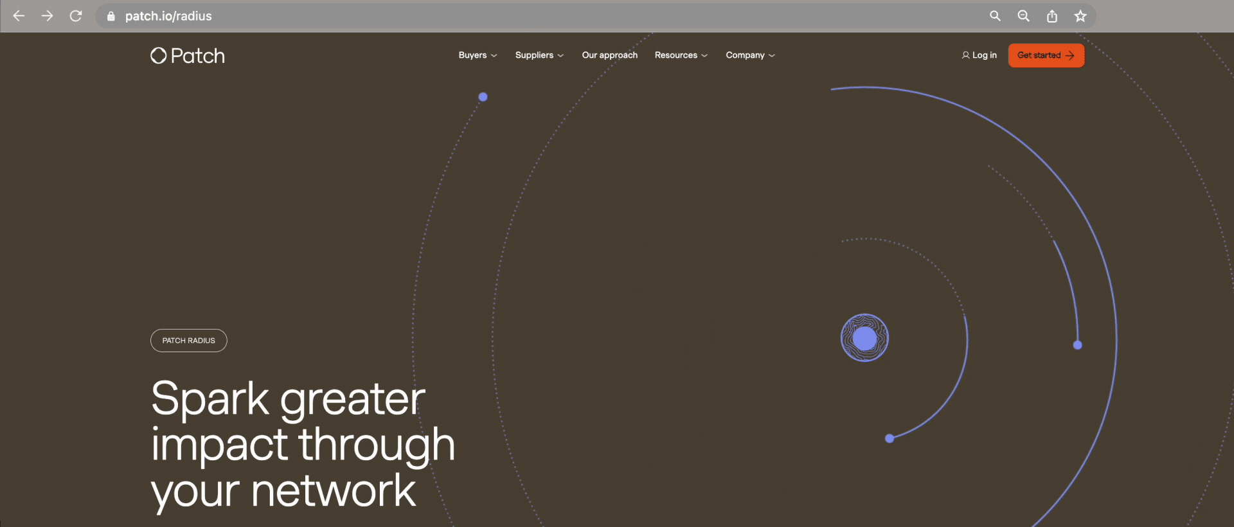Click the Patch wordmark in header

(197, 56)
